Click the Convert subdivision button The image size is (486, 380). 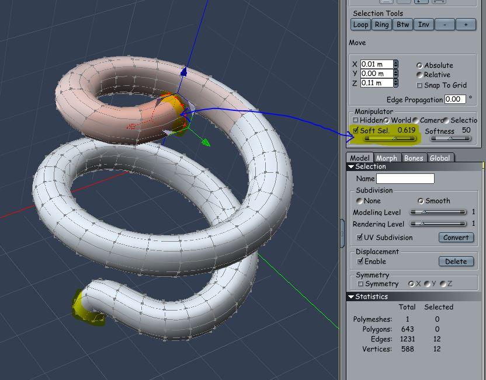456,238
